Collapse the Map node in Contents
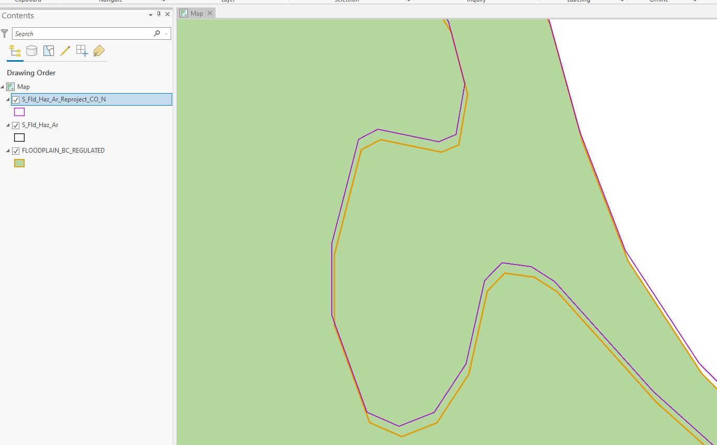The image size is (717, 445). pyautogui.click(x=3, y=87)
